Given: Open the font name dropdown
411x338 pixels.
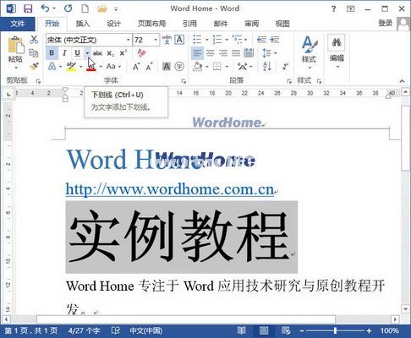Looking at the screenshot, I should (x=129, y=40).
